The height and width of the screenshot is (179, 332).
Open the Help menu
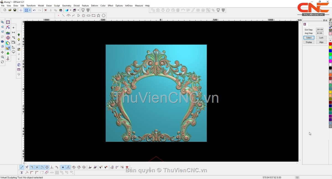pos(147,6)
